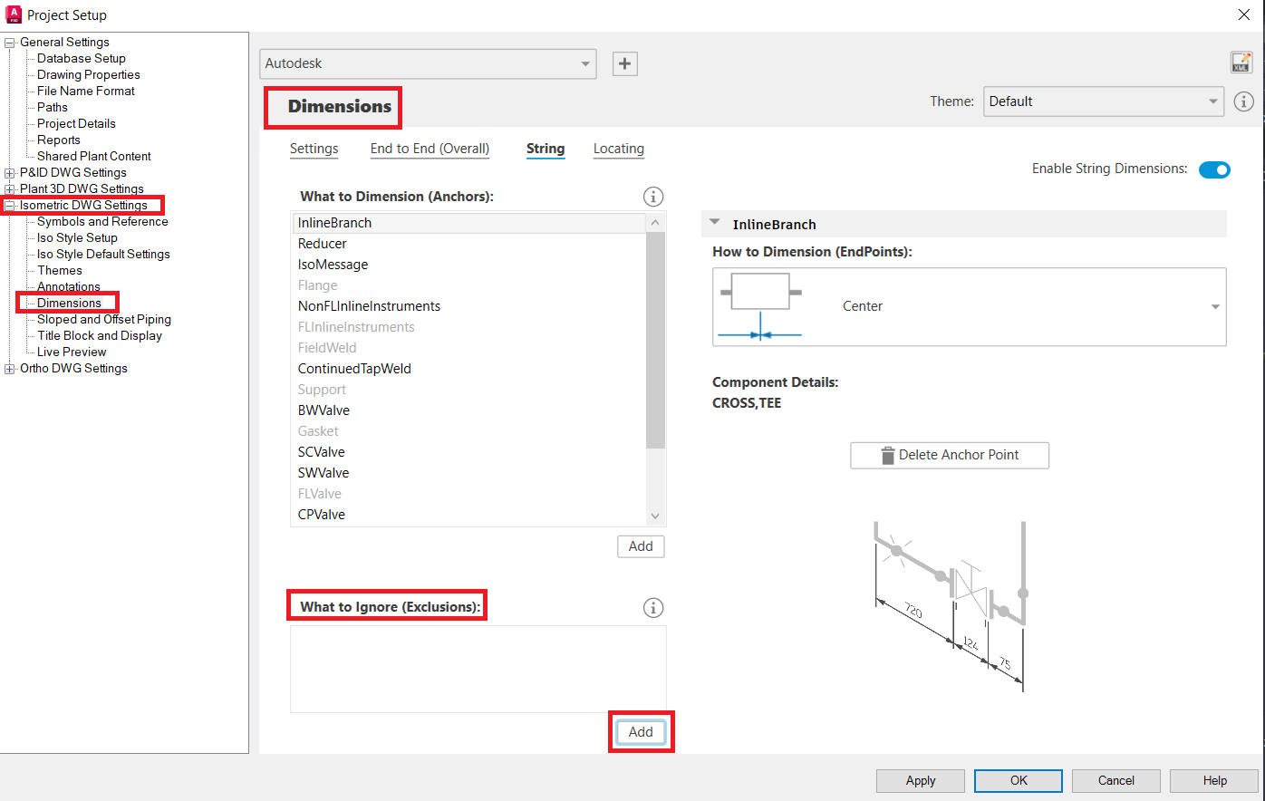This screenshot has height=801, width=1265.
Task: Click the Plant 3D icon in the title bar
Action: click(x=13, y=14)
